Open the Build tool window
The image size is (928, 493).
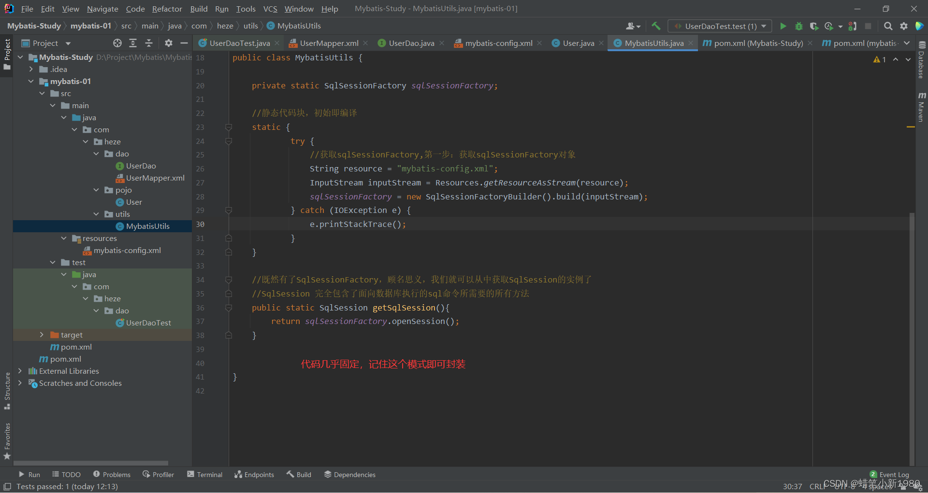pyautogui.click(x=299, y=475)
